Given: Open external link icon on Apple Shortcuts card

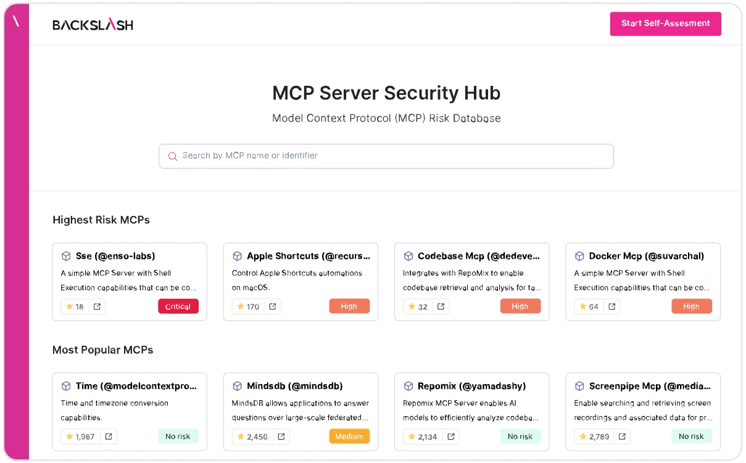Looking at the screenshot, I should tap(273, 307).
